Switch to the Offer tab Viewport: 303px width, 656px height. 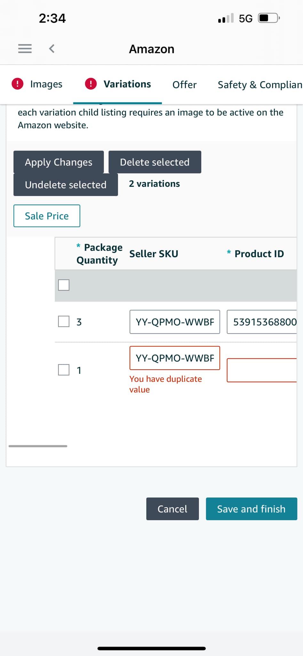pyautogui.click(x=185, y=85)
